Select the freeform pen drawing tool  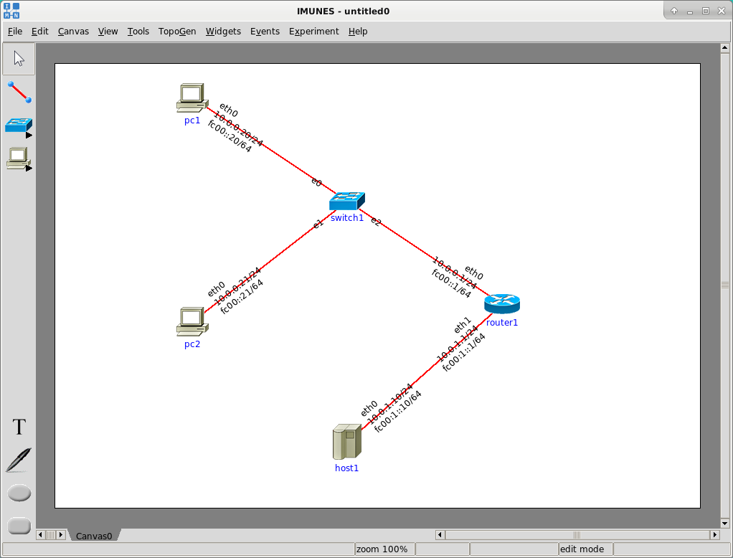pyautogui.click(x=19, y=460)
